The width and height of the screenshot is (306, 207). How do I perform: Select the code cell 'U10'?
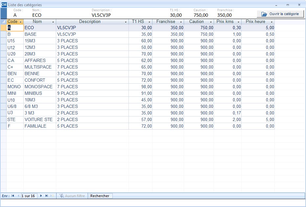pyautogui.click(x=15, y=100)
